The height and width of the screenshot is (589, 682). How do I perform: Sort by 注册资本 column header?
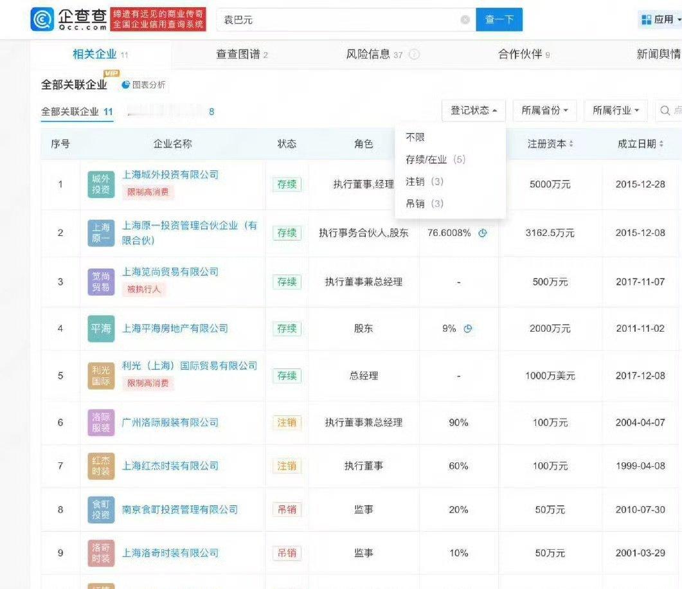pos(550,144)
